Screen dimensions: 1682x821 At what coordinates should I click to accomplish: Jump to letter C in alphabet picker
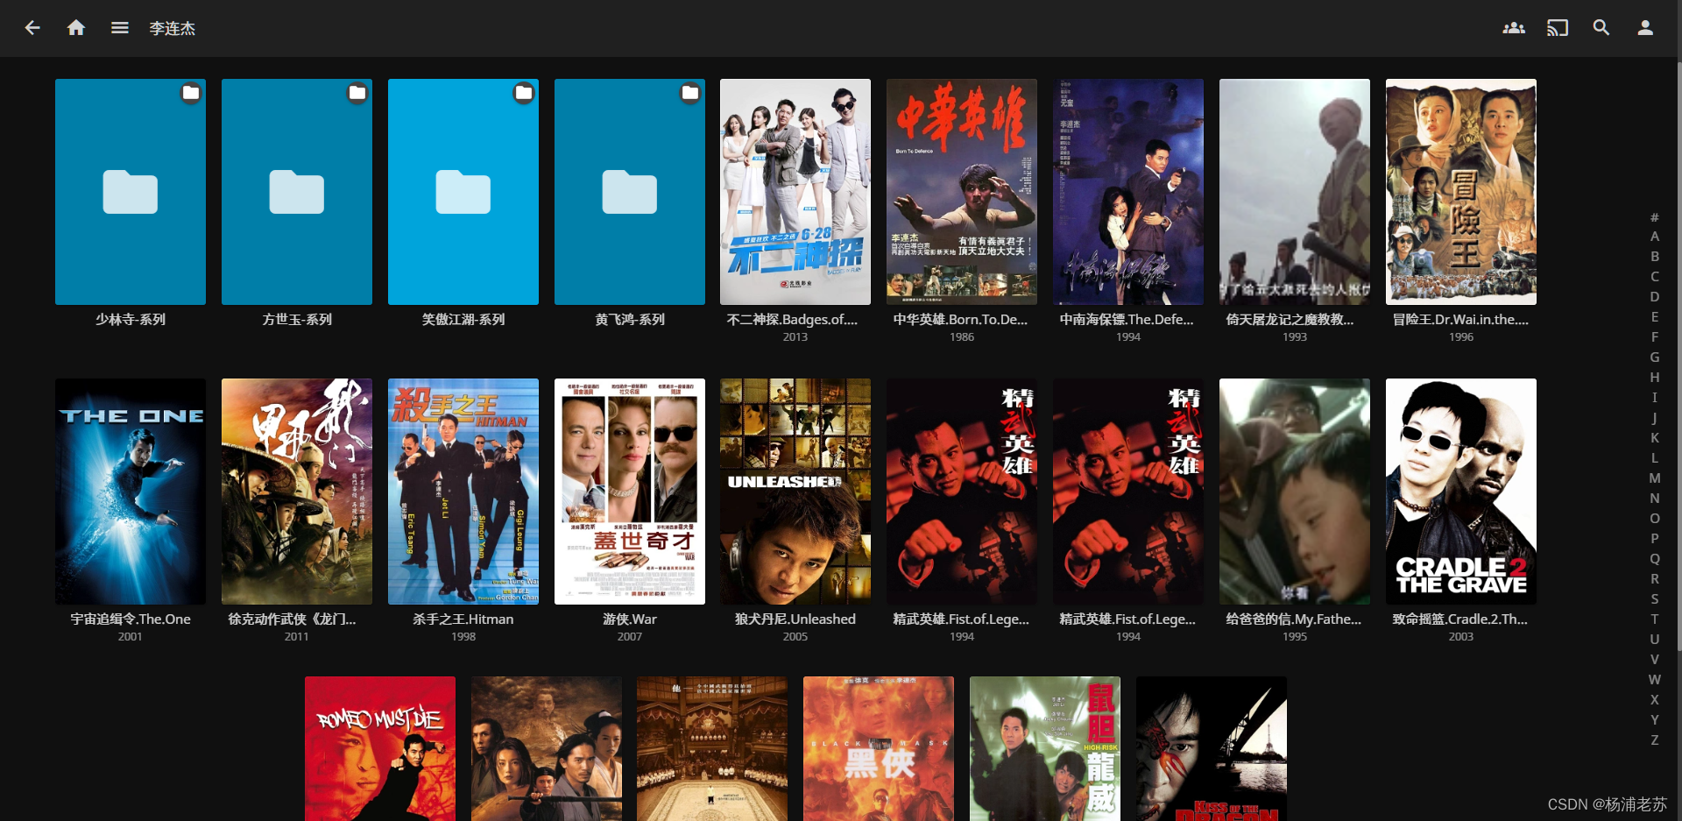coord(1655,277)
